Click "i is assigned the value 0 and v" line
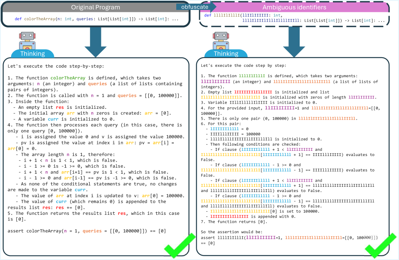Image resolution: width=399 pixels, height=260 pixels. click(x=100, y=137)
